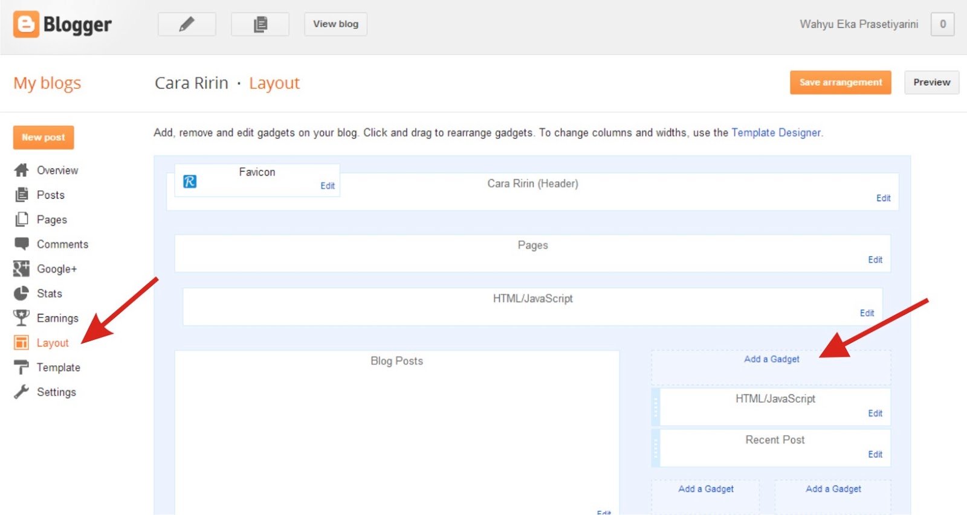Open Comments in the sidebar
This screenshot has height=515, width=967.
click(x=63, y=245)
